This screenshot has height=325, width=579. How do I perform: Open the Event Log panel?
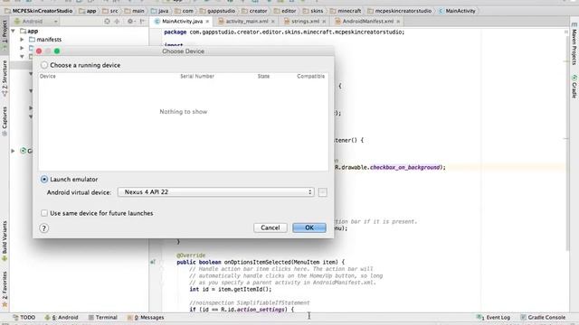[x=493, y=317]
